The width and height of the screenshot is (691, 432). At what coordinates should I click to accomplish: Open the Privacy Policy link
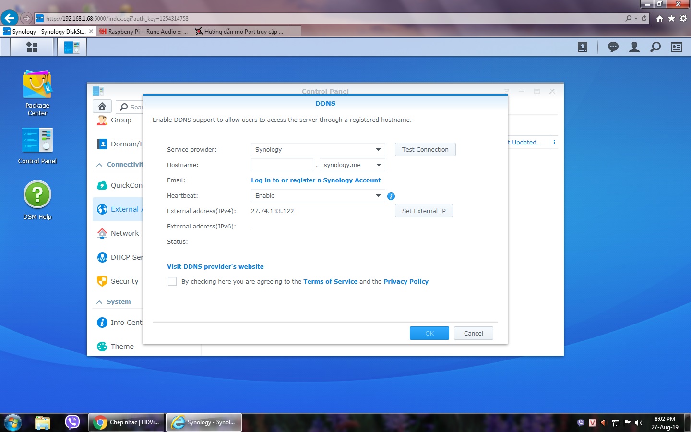[406, 281]
